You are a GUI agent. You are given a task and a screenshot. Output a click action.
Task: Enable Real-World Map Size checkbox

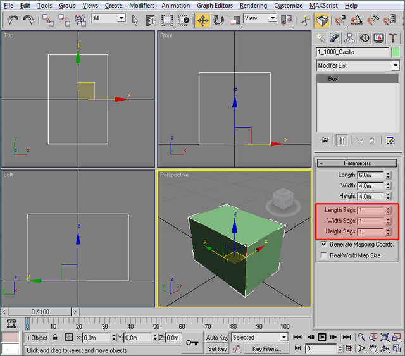[324, 255]
